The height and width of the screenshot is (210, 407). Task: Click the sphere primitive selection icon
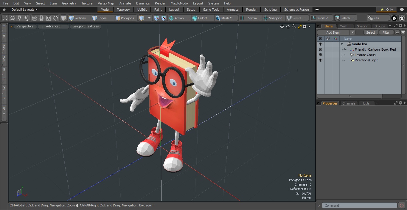pyautogui.click(x=5, y=18)
